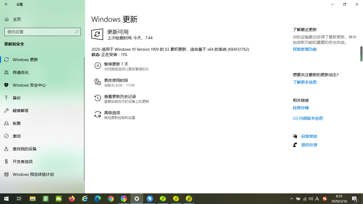
Task: Open File Explorer from the taskbar
Action: [32, 199]
